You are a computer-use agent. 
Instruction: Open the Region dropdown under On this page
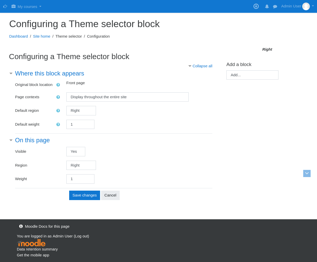(x=81, y=165)
